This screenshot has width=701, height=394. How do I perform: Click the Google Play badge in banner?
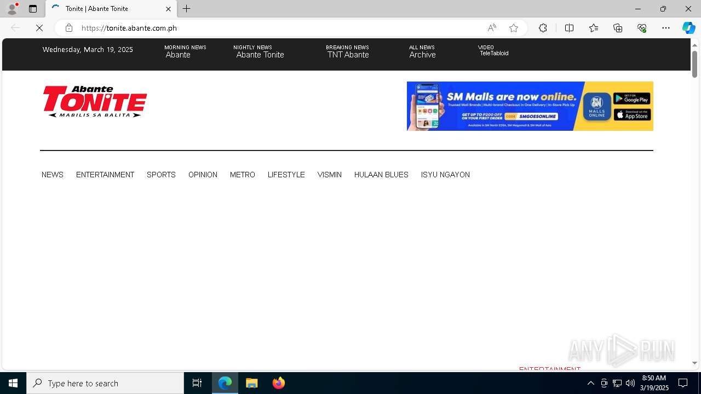tap(632, 99)
